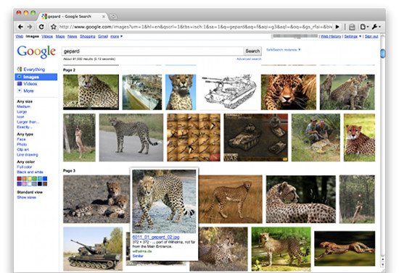Screen dimensions: 399x273
Task: Reload the page with the refresh icon
Action: pyautogui.click(x=41, y=27)
